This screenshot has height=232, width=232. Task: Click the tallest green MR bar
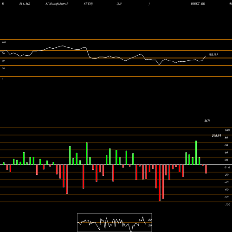[x=196, y=153]
